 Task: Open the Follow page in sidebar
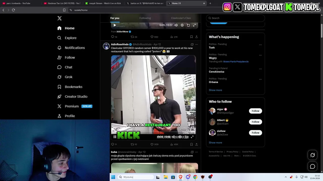point(66,58)
